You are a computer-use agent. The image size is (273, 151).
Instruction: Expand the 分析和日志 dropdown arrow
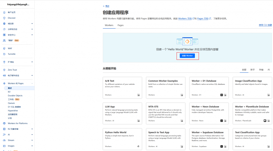[32, 29]
